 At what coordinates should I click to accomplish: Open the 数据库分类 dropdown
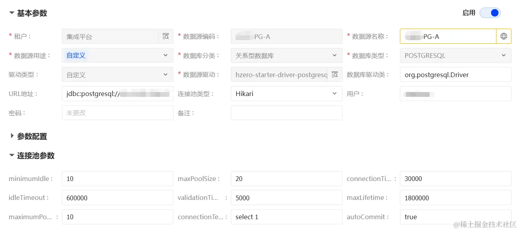pyautogui.click(x=286, y=55)
